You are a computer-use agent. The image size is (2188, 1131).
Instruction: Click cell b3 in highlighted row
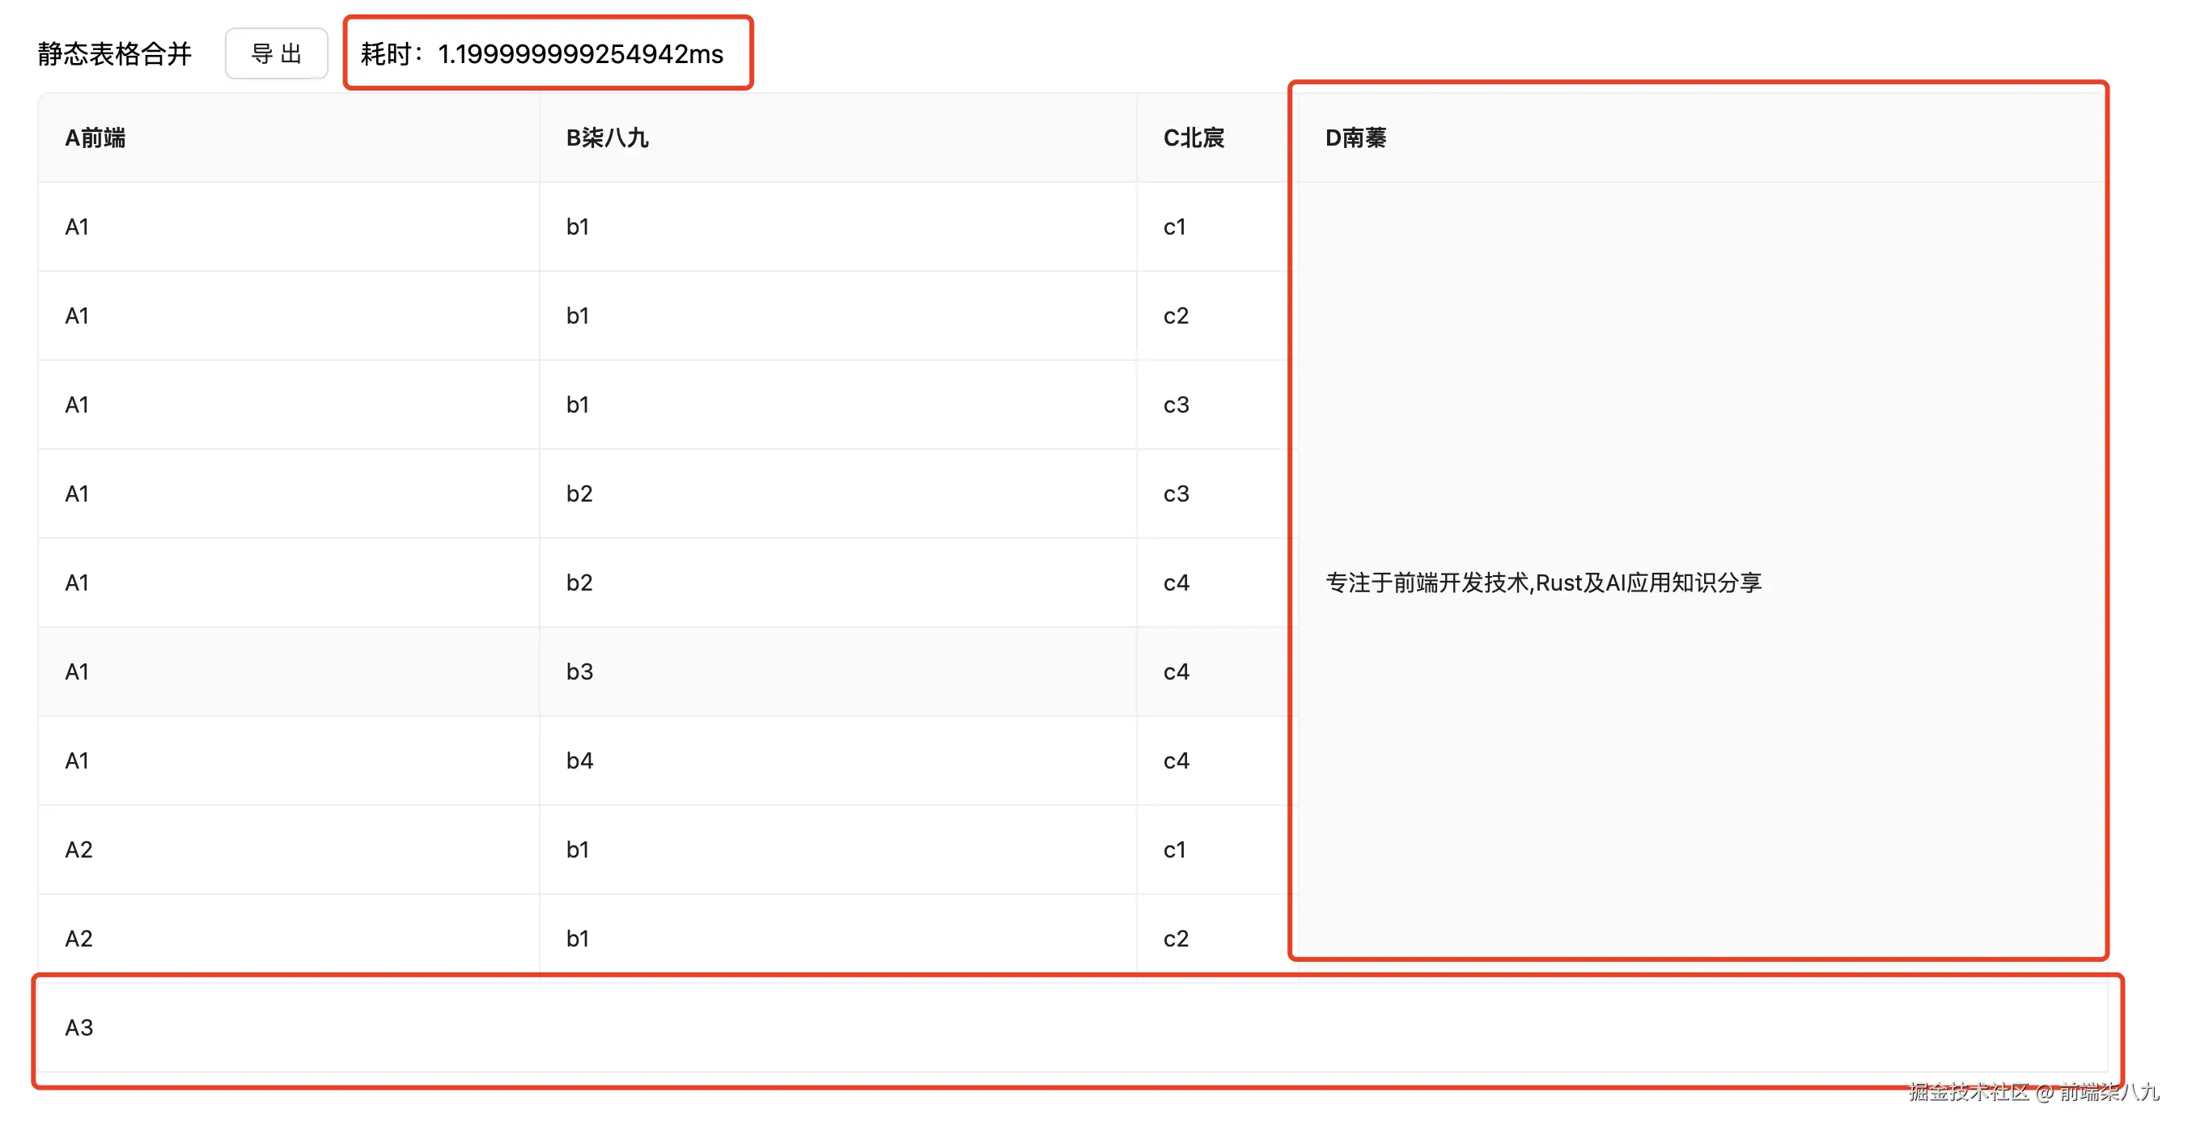(579, 671)
